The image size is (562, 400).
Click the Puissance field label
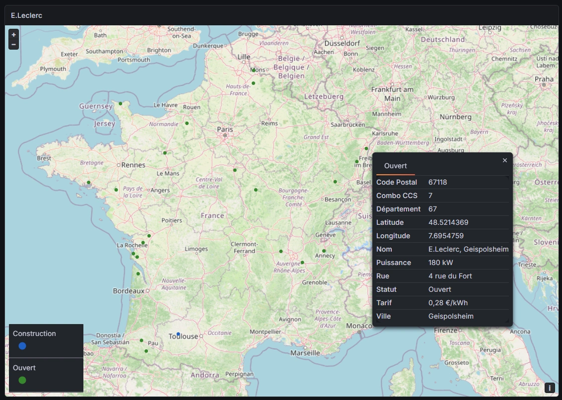(x=393, y=263)
